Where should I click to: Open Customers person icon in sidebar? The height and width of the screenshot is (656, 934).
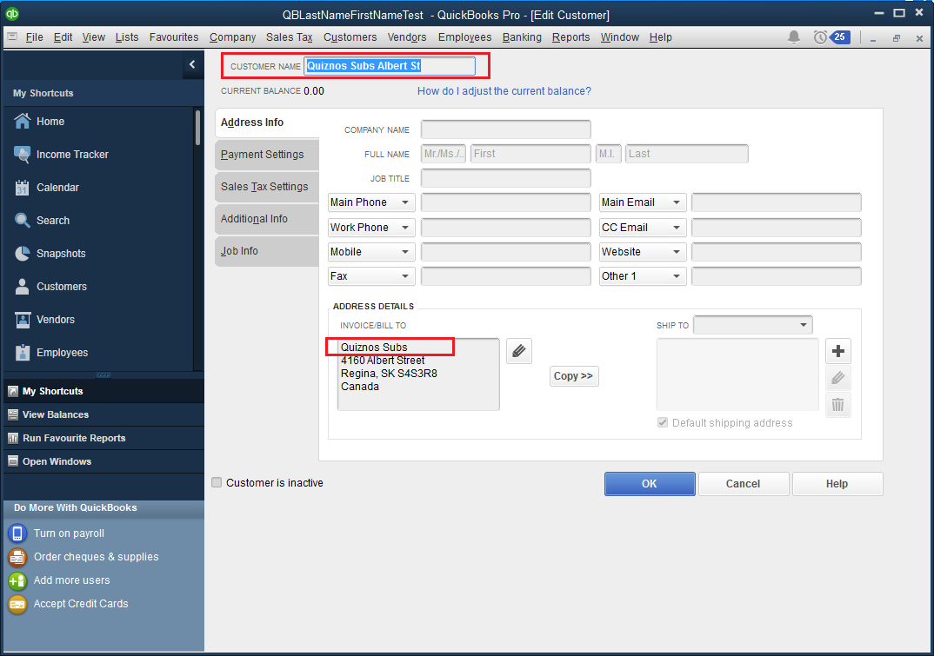pyautogui.click(x=22, y=287)
